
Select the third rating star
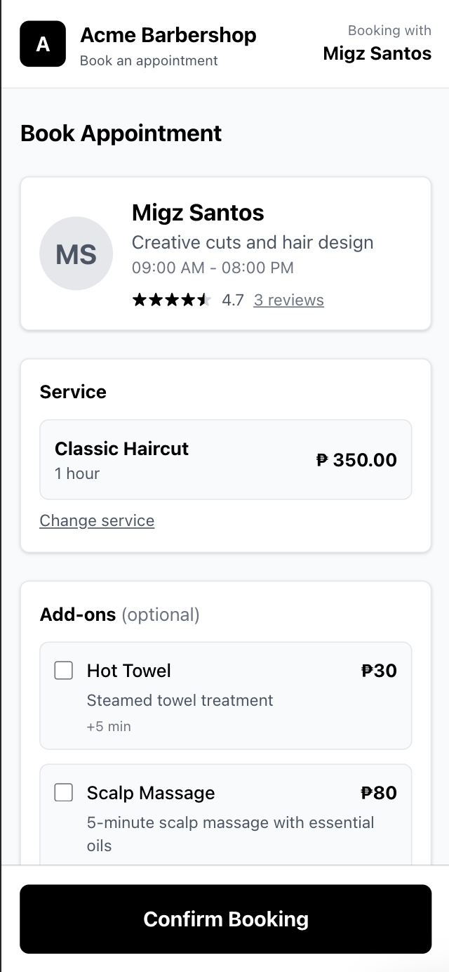click(172, 300)
